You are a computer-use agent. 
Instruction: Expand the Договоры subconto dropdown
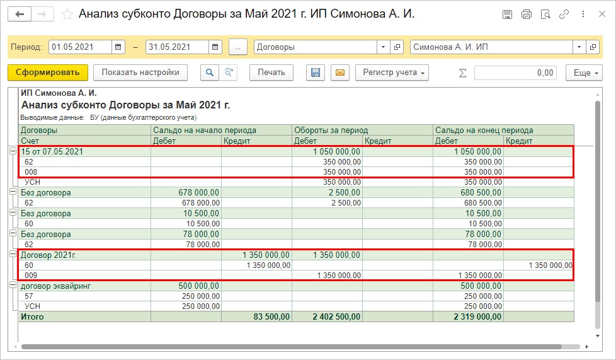point(383,47)
